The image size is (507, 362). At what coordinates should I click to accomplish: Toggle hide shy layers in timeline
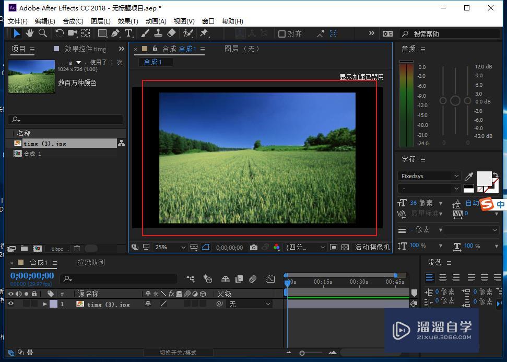click(x=226, y=279)
